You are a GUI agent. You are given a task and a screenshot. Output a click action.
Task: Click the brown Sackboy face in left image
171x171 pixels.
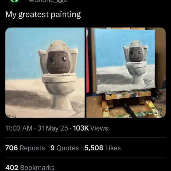point(58,63)
